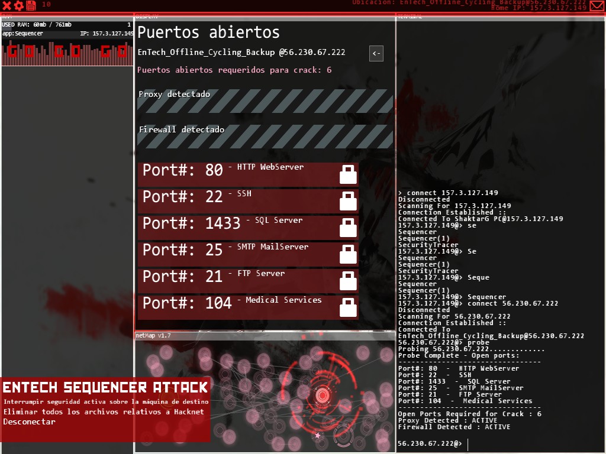Select the Port 21 FTP Server row
Screen dimensions: 606x454
click(248, 281)
